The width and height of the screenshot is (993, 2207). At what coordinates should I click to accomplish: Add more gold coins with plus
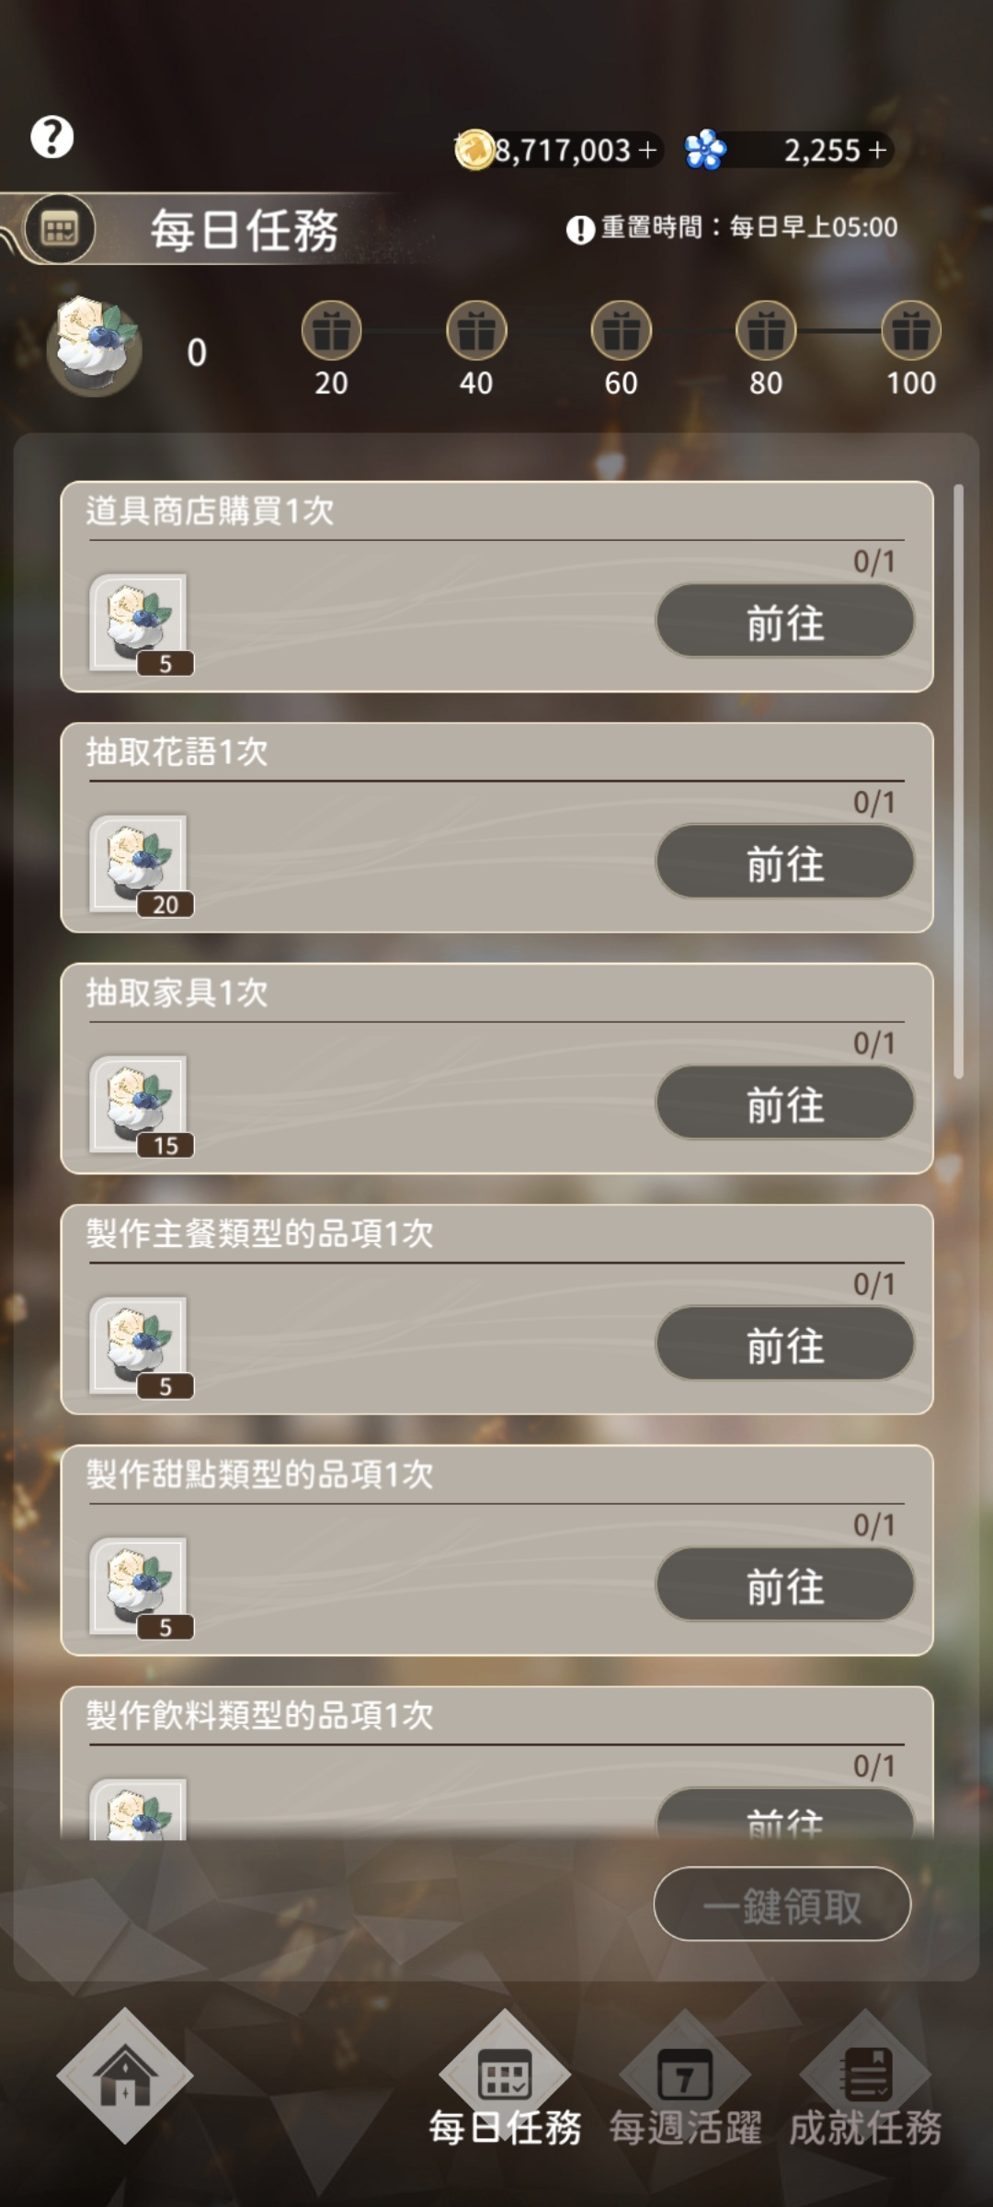point(647,150)
